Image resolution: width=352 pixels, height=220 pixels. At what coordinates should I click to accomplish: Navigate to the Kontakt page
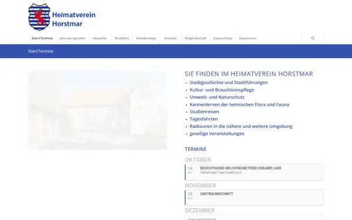pos(170,38)
